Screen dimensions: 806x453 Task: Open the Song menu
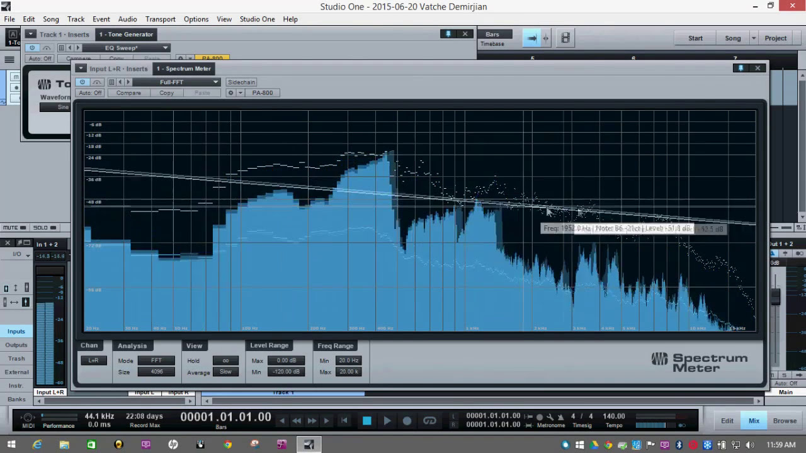[x=51, y=19]
